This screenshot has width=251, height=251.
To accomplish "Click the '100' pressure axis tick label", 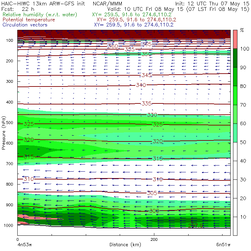I will [x=9, y=40].
